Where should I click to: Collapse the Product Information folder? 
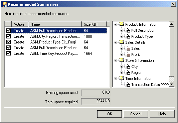click(116, 24)
